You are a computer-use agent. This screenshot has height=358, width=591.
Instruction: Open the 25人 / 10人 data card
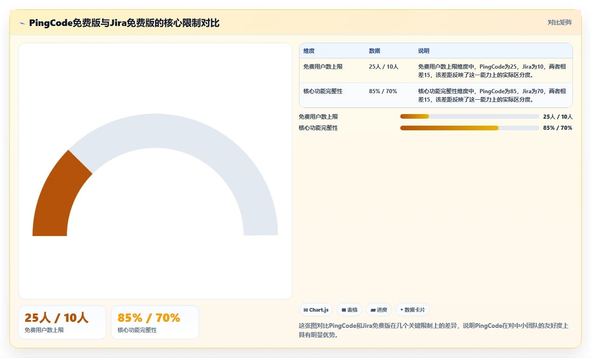(62, 322)
